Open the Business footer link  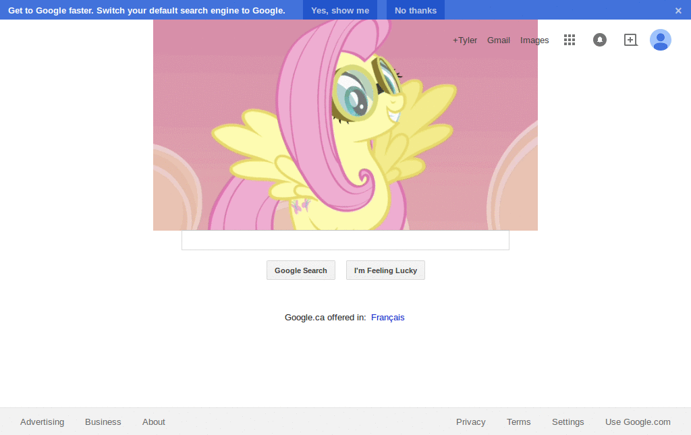pos(103,422)
